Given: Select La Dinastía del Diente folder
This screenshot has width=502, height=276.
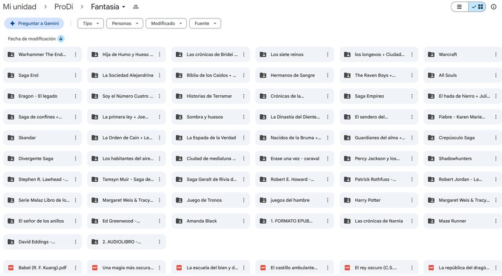Looking at the screenshot, I should (295, 117).
